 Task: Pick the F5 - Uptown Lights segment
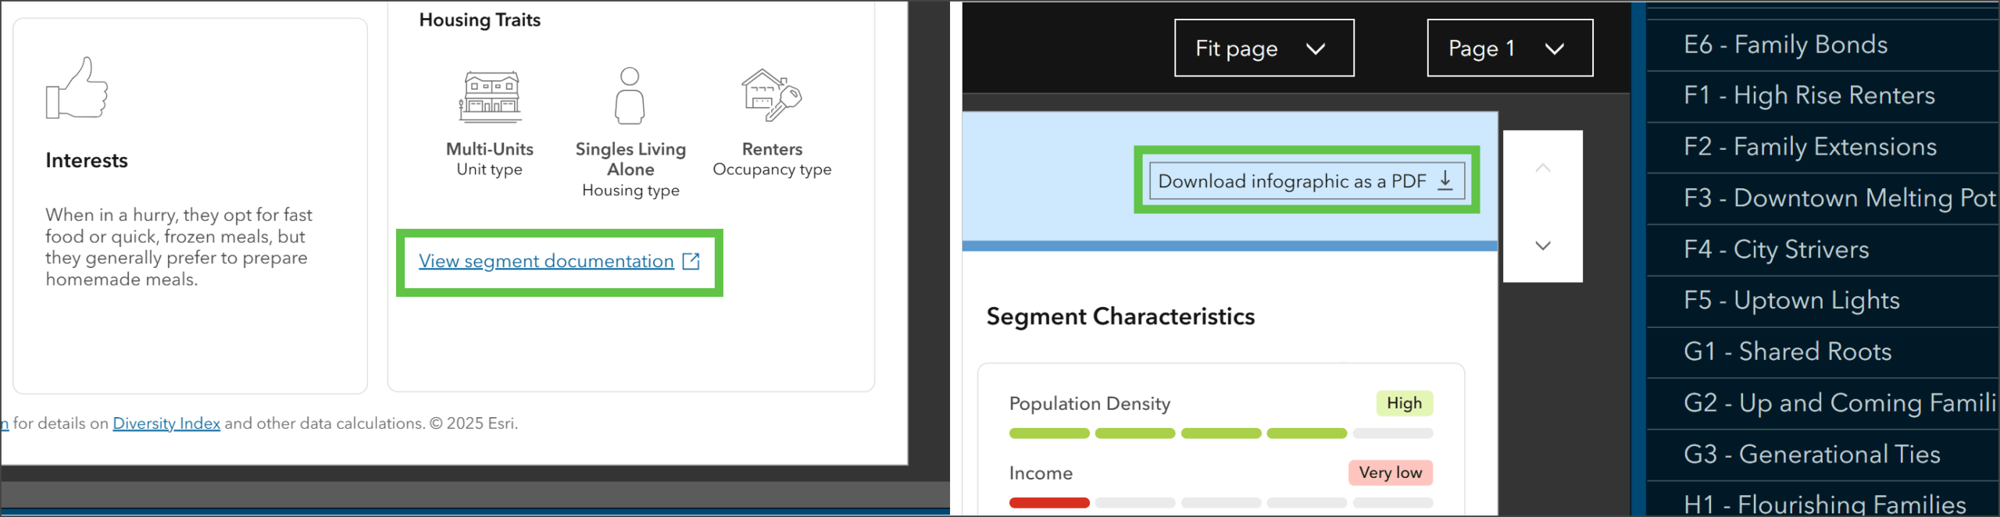(x=1791, y=300)
